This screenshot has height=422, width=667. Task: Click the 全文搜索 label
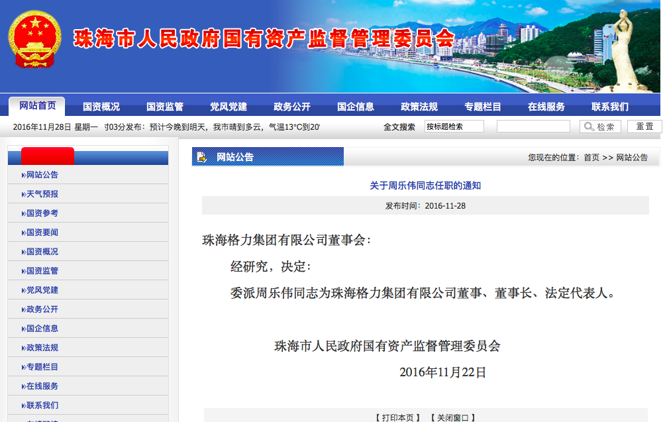click(399, 127)
